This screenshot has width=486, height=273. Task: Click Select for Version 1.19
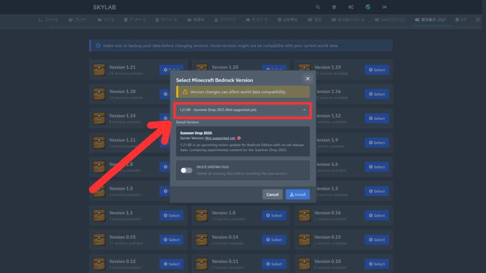coord(376,70)
